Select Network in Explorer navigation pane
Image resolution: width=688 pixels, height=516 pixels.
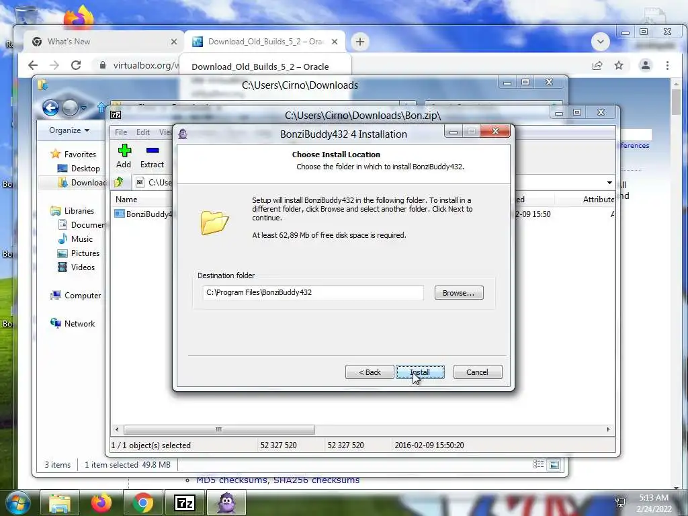click(73, 323)
